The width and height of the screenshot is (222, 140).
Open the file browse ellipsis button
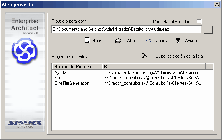pyautogui.click(x=208, y=30)
